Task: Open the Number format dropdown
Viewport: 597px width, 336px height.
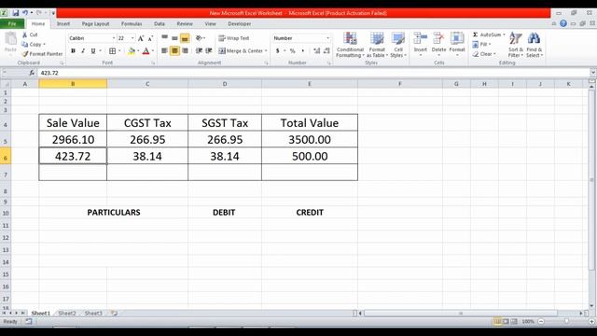Action: point(327,38)
